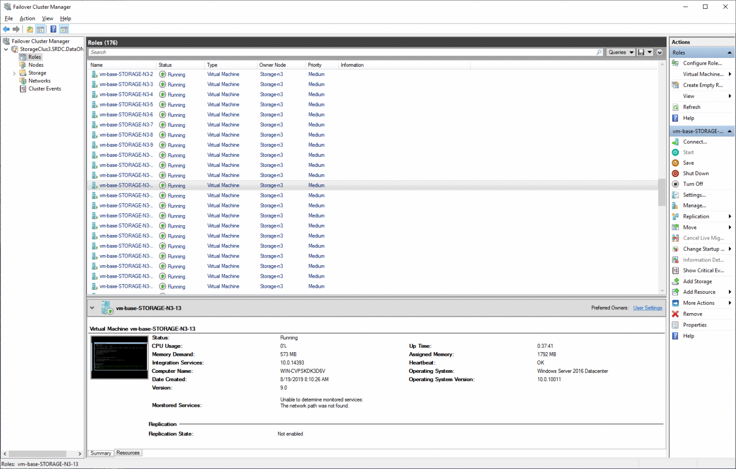The image size is (736, 469).
Task: Click the orange Save icon
Action: pyautogui.click(x=675, y=163)
